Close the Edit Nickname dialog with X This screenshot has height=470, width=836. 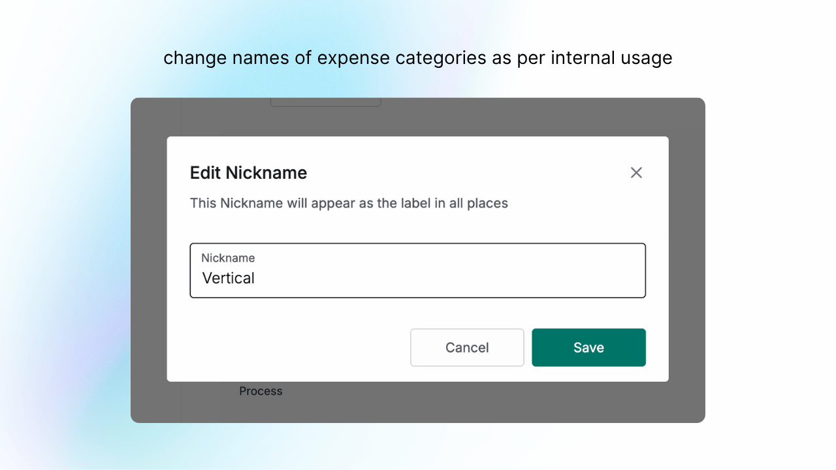[x=636, y=173]
